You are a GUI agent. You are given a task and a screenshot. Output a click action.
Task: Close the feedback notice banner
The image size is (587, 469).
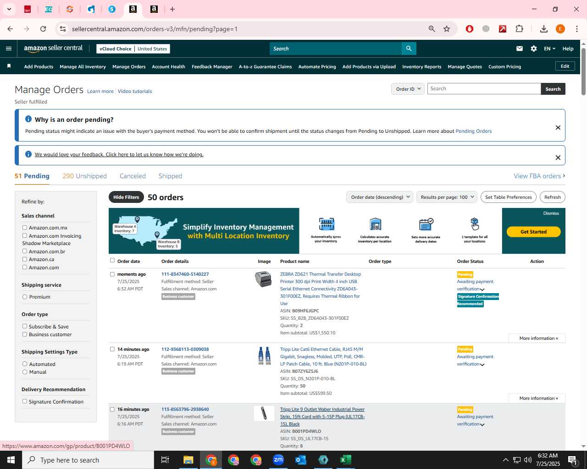558,158
